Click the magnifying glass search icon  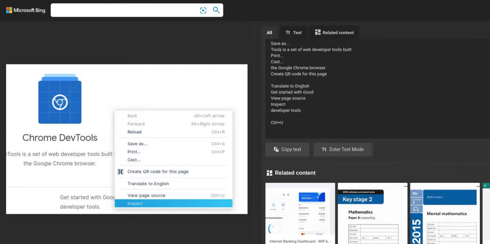coord(216,10)
